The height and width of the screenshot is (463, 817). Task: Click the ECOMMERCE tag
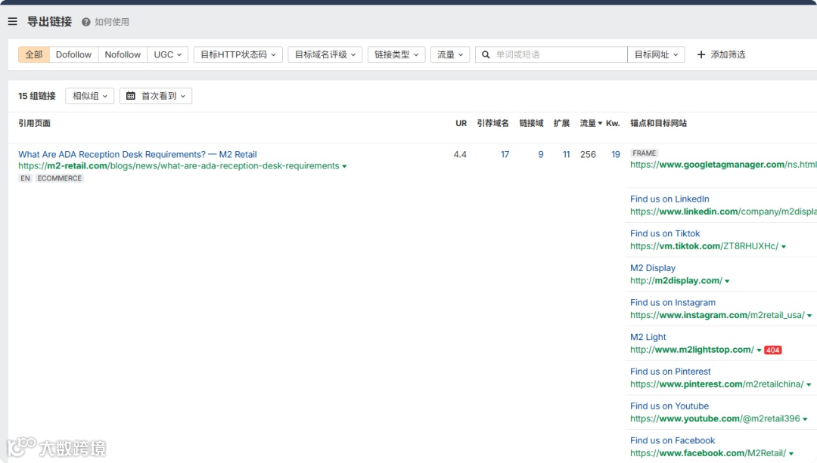[60, 178]
